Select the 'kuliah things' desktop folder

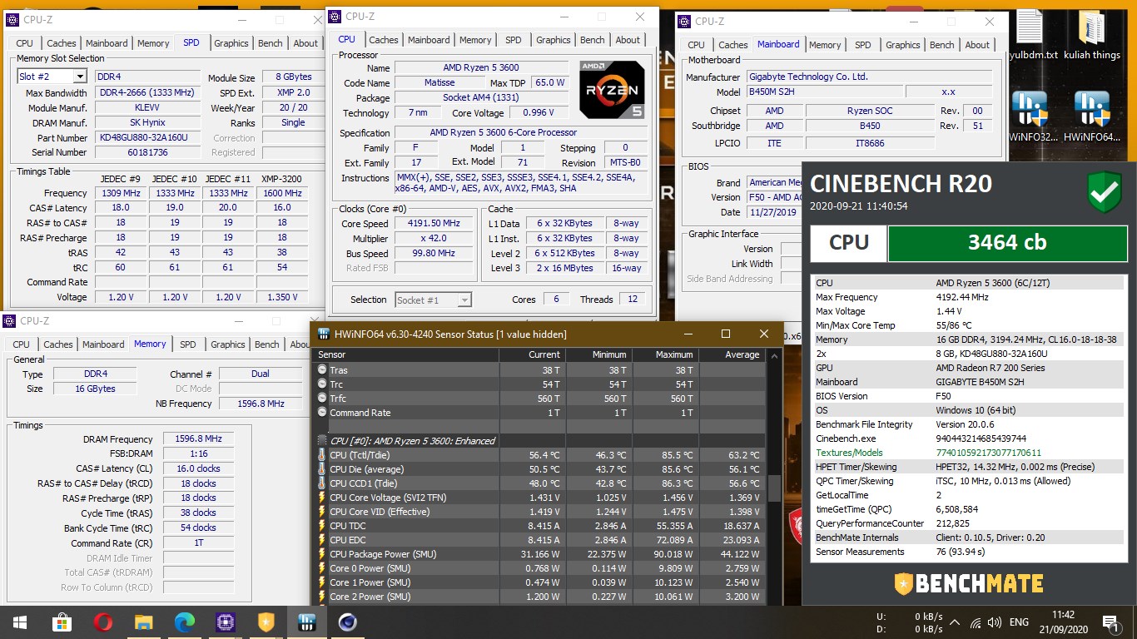1093,35
